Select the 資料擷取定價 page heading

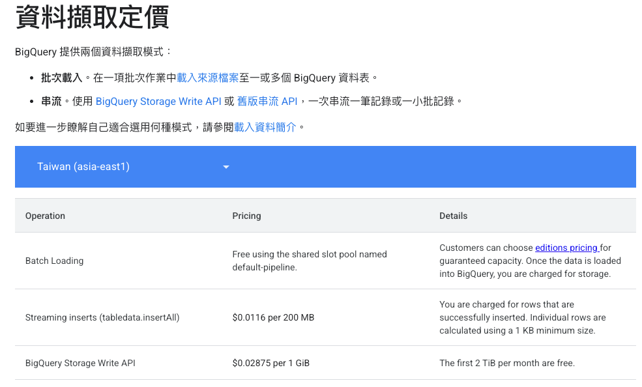92,16
